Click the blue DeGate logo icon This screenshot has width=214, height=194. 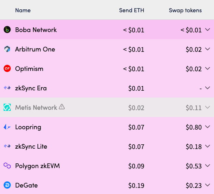coord(7,185)
